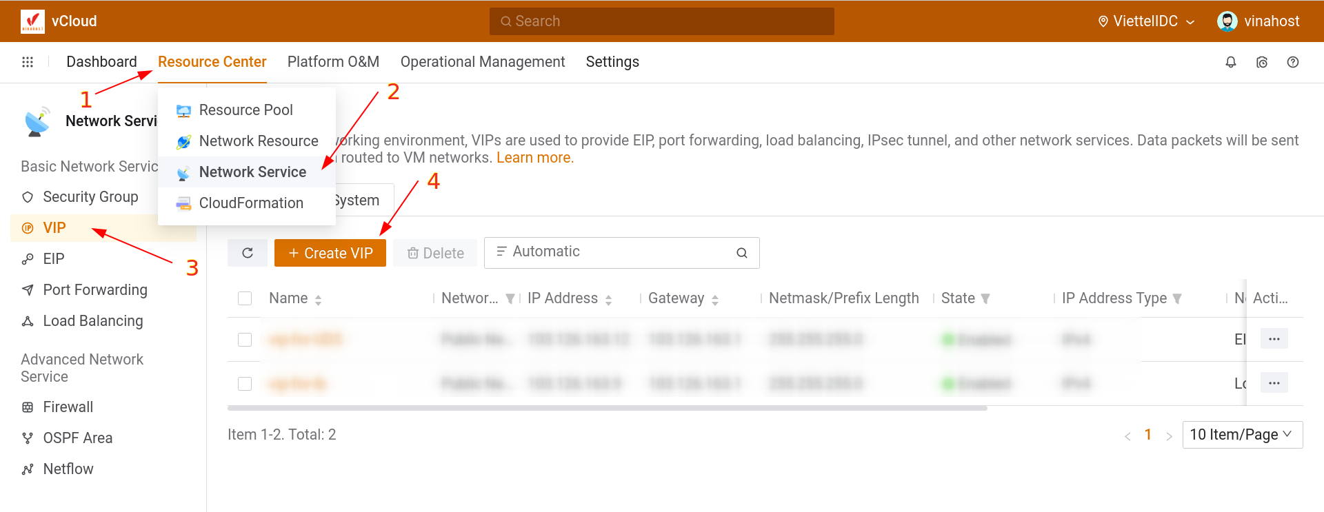
Task: Follow the Learn more link
Action: point(534,158)
